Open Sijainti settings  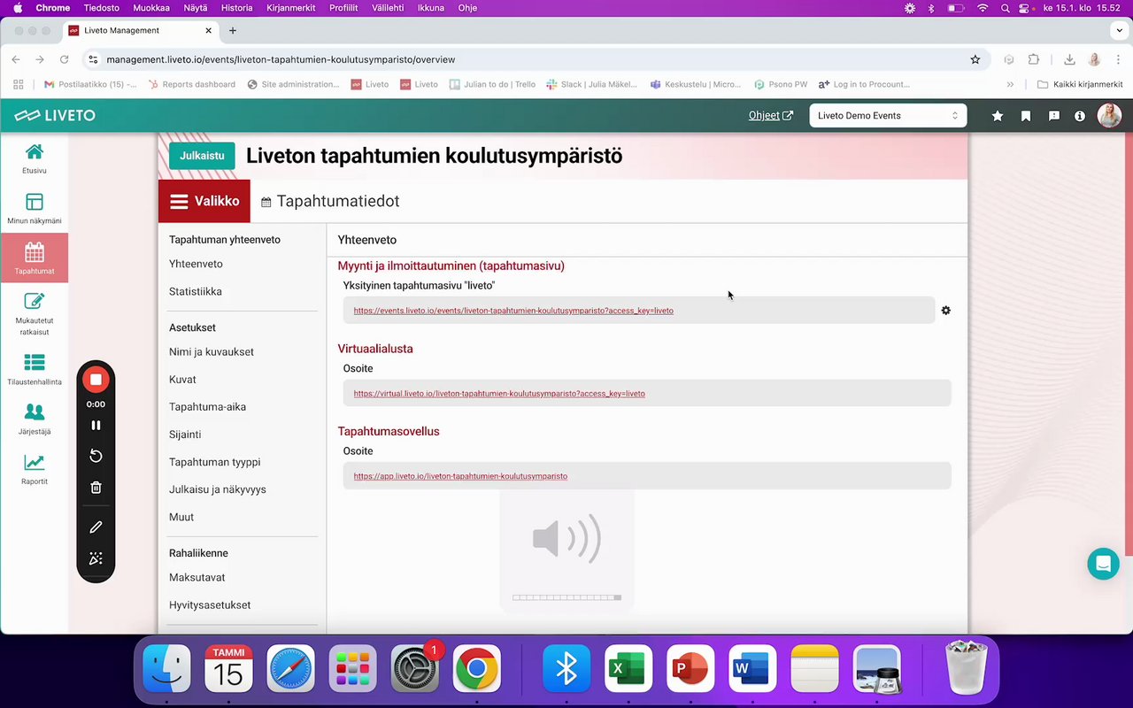point(185,435)
